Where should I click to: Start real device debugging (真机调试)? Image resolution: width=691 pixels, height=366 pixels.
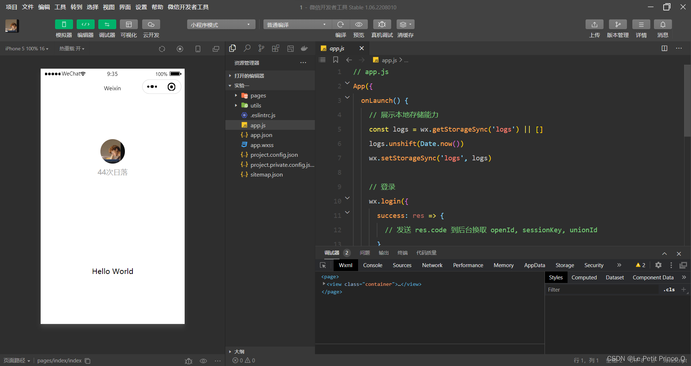[382, 24]
